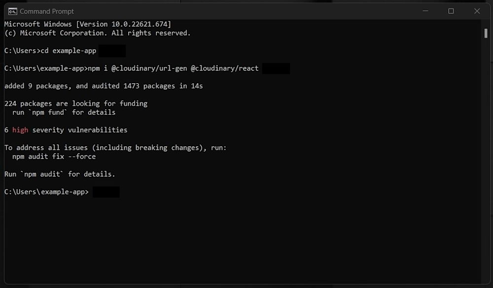Viewport: 493px width, 288px height.
Task: Select the 'npm audit fix --force' command text
Action: (53, 156)
